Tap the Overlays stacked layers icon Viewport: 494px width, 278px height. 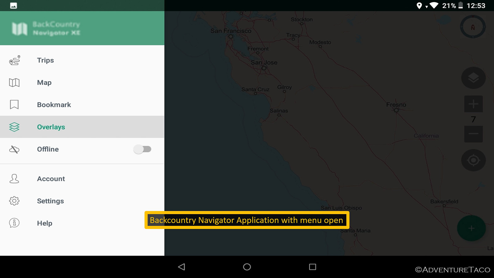tap(14, 127)
